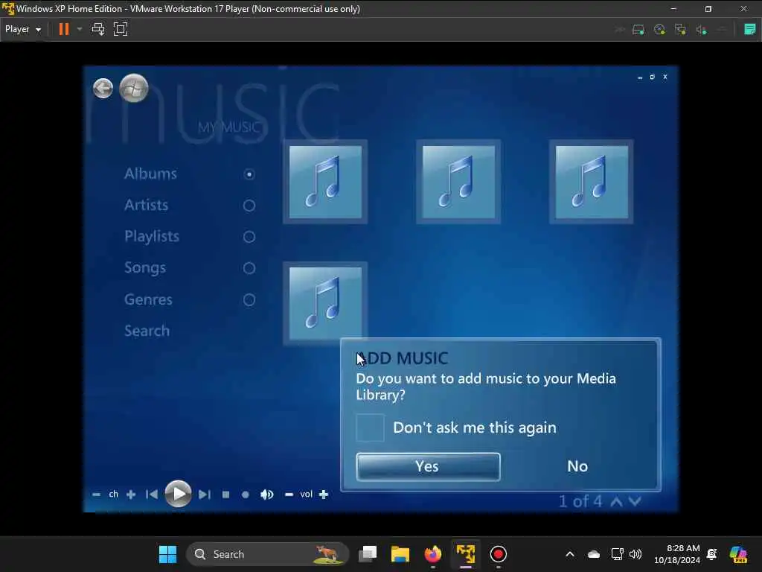
Task: Open the notifications bell in the system tray
Action: (x=712, y=554)
